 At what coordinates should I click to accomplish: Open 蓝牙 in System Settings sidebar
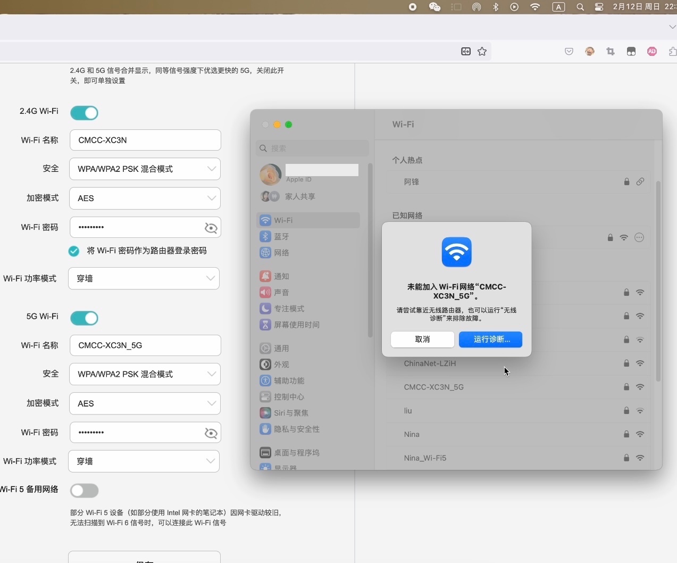tap(308, 236)
